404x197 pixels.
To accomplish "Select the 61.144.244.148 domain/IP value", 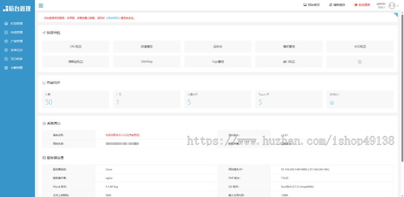I will pyautogui.click(x=305, y=170).
